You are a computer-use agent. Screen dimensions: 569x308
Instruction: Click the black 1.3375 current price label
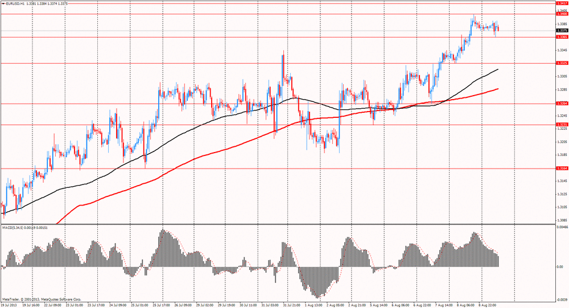[x=562, y=31]
